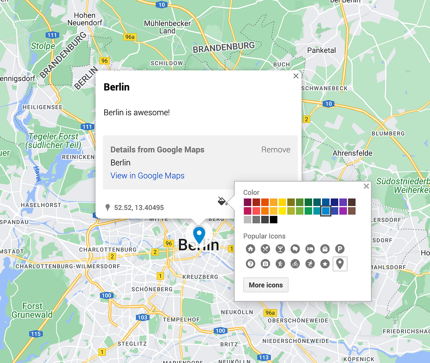The width and height of the screenshot is (430, 363).
Task: Select the question mark icon
Action: [x=250, y=264]
